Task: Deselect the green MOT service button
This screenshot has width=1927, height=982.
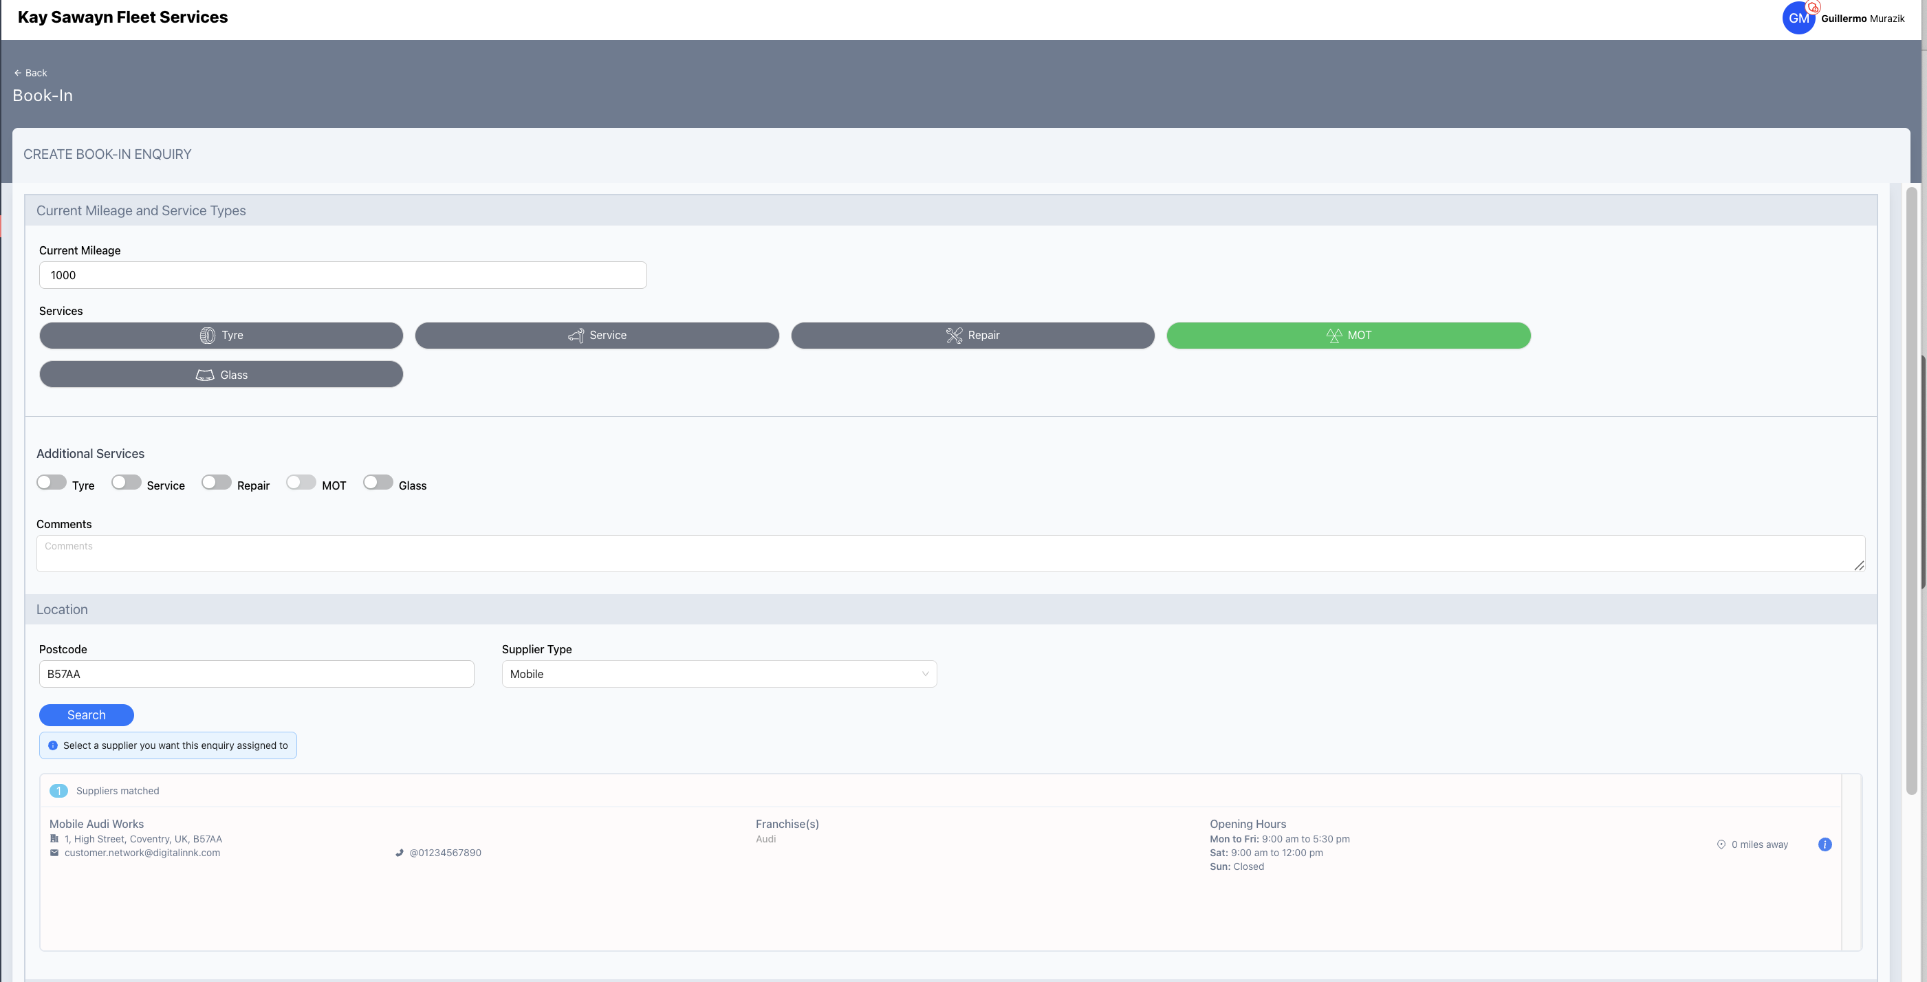Action: tap(1349, 335)
